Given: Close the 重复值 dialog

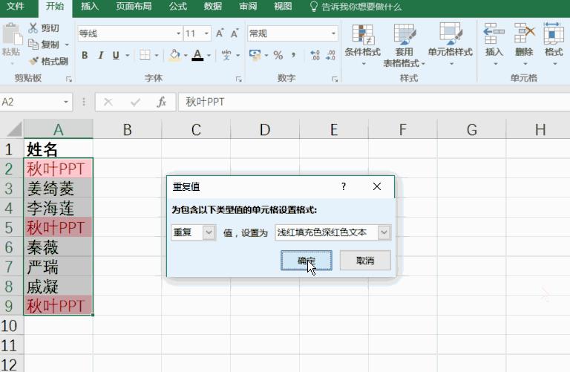Looking at the screenshot, I should pyautogui.click(x=377, y=186).
